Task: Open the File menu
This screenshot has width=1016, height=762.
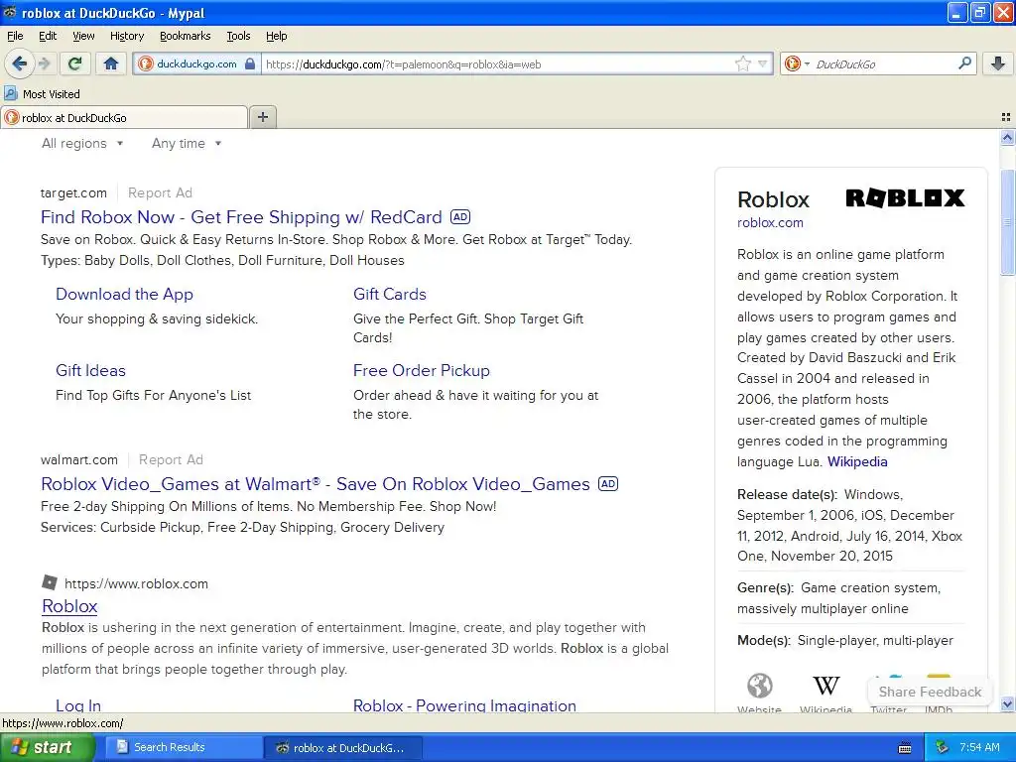Action: [x=15, y=36]
